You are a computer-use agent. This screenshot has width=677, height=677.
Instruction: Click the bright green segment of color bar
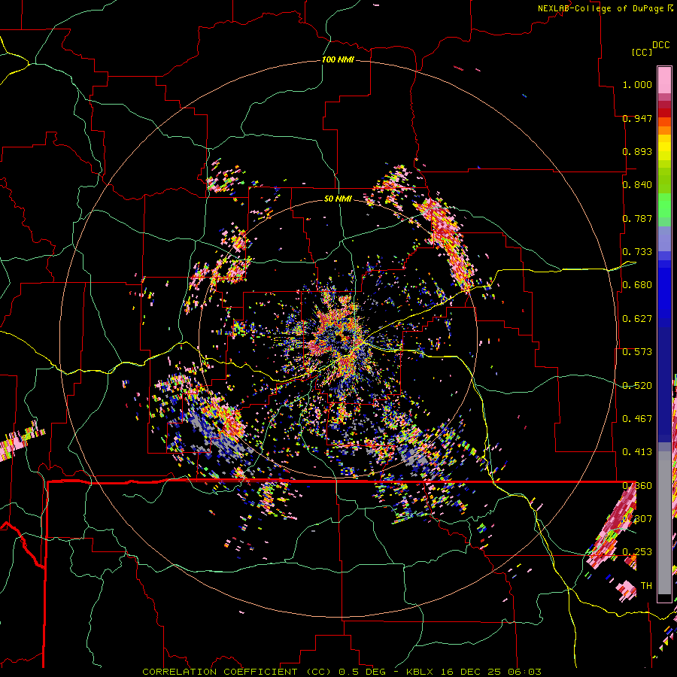pos(664,205)
